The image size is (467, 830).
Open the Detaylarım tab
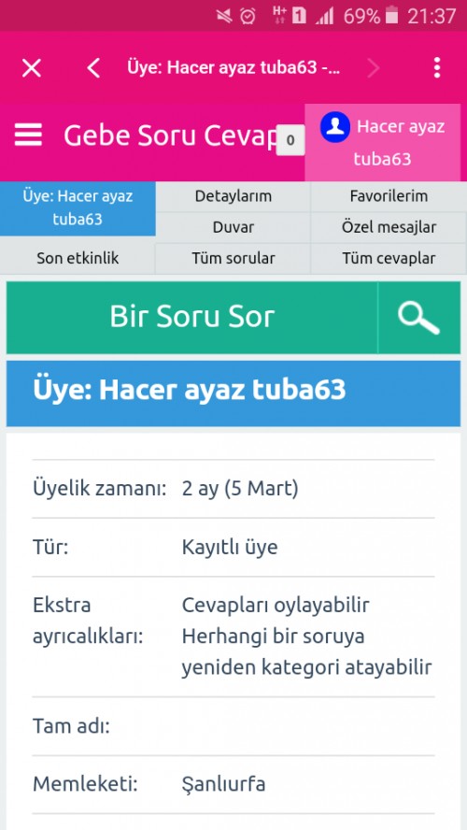pyautogui.click(x=233, y=196)
